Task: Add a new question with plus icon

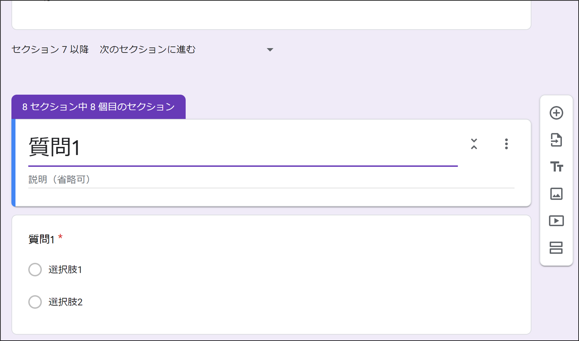Action: click(x=556, y=113)
